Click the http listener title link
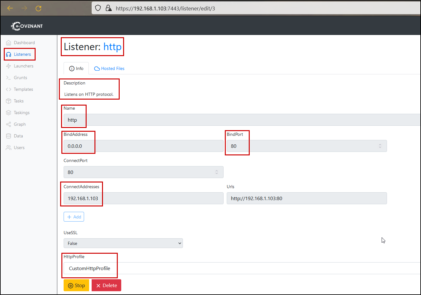This screenshot has width=421, height=295. pyautogui.click(x=112, y=47)
